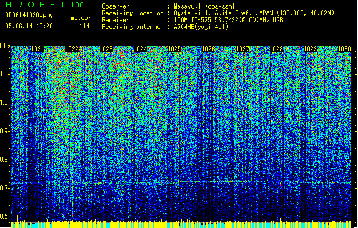358x228 pixels.
Task: Click the 1026 time marker
Action: click(209, 50)
